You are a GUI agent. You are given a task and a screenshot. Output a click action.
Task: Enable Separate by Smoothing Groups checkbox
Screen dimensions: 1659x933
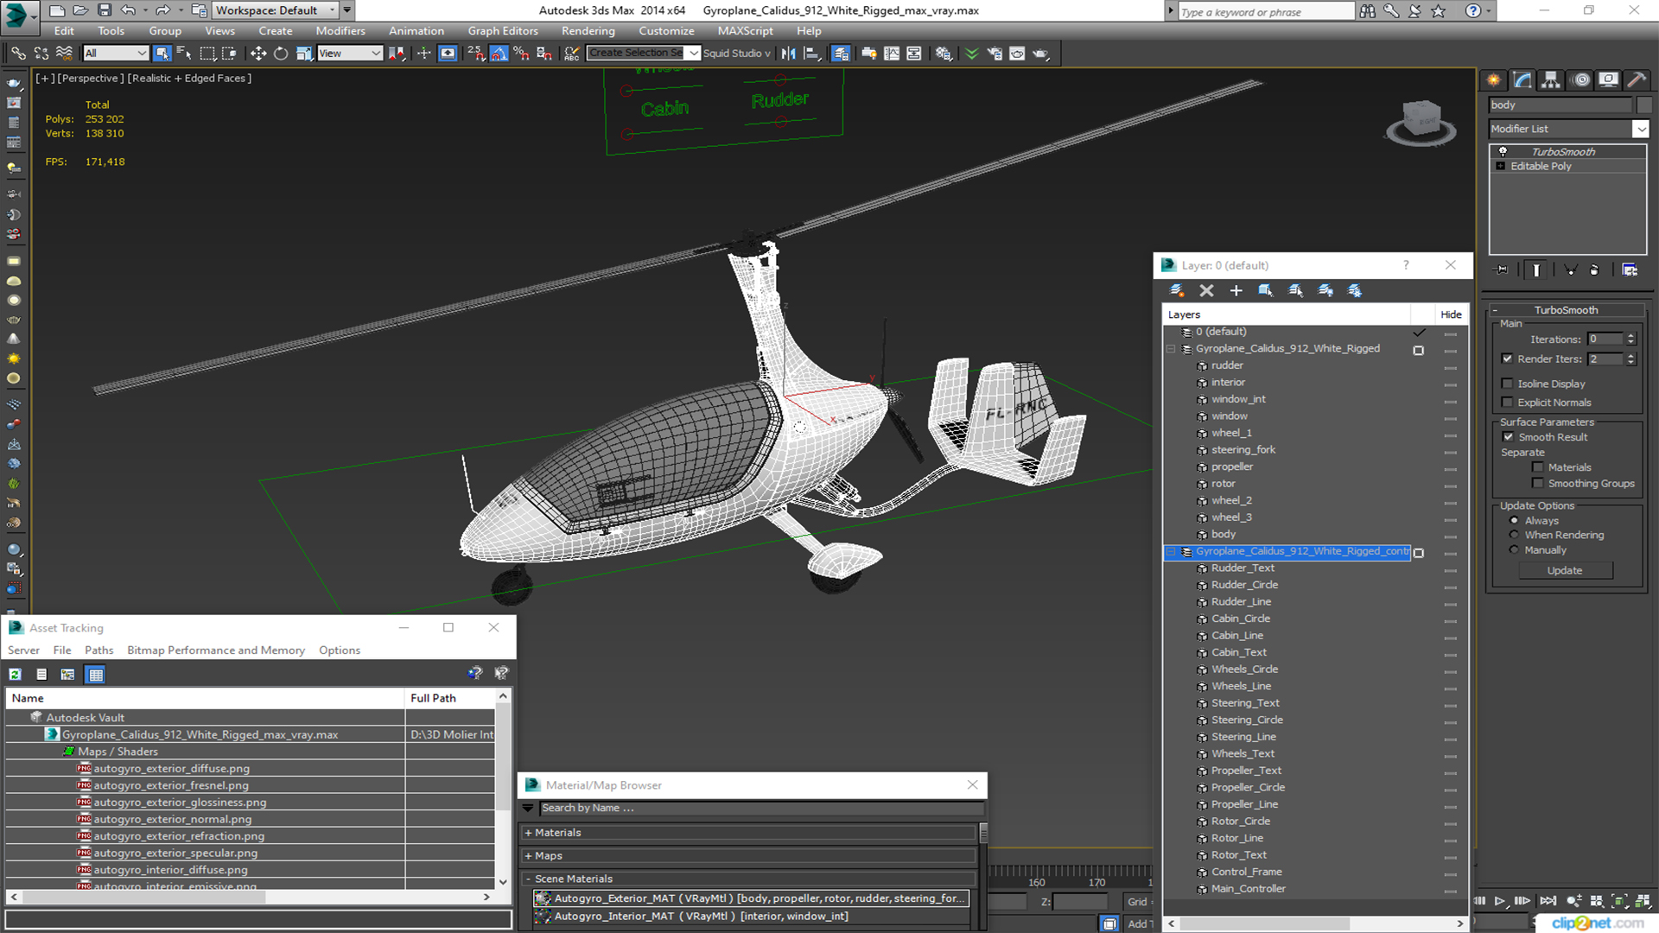coord(1538,484)
